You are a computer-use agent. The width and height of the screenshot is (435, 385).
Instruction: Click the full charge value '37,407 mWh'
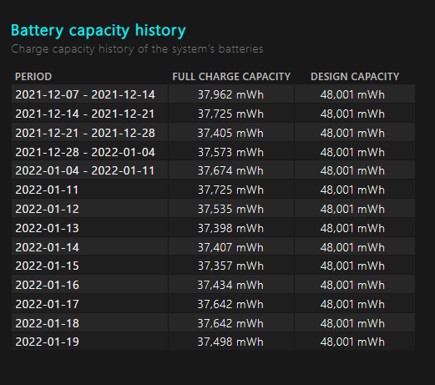tap(230, 247)
